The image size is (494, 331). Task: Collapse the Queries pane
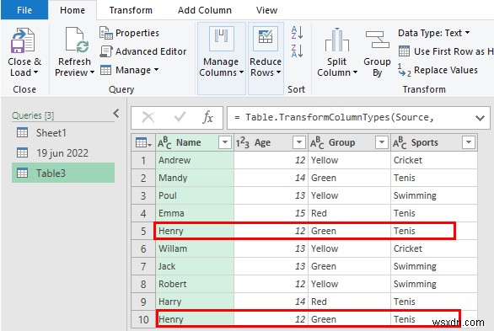pos(116,113)
